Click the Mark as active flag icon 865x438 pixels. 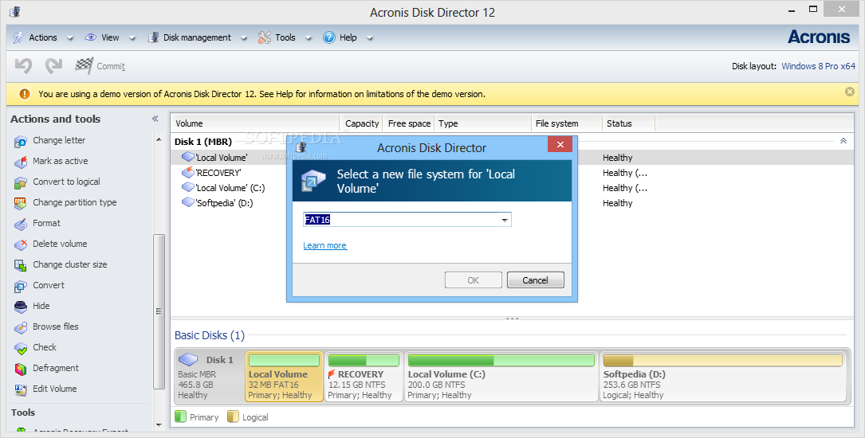coord(21,162)
